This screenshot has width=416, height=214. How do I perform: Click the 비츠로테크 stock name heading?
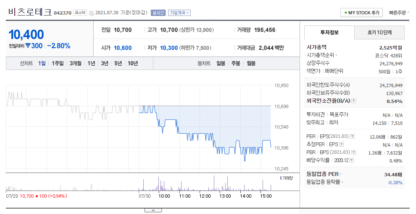pyautogui.click(x=30, y=12)
